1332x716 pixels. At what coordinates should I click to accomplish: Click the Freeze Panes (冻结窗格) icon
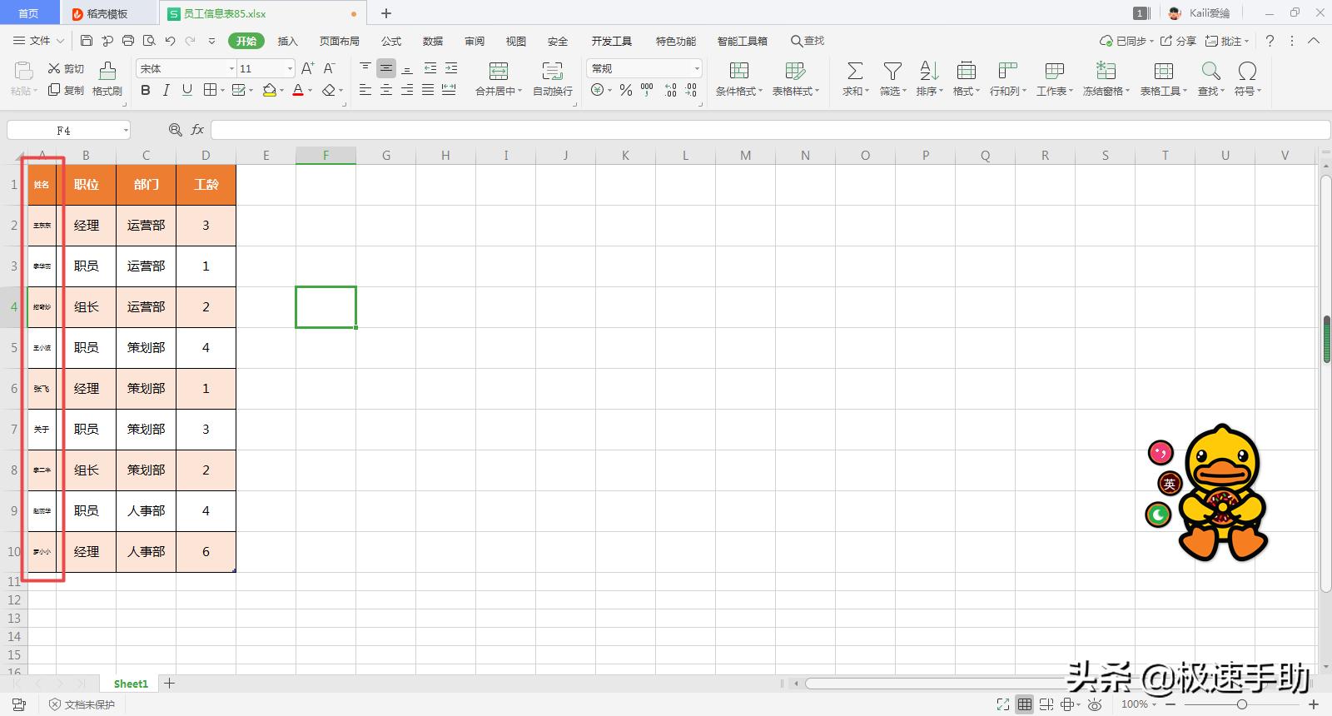pos(1106,72)
